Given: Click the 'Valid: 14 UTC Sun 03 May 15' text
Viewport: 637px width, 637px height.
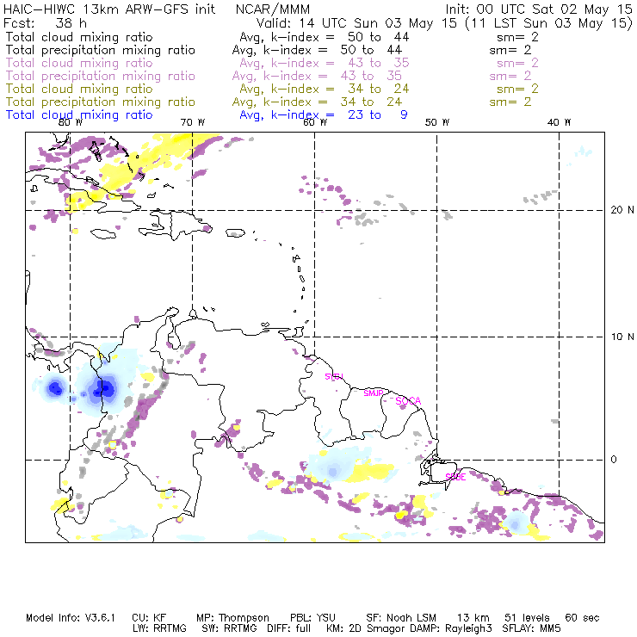Looking at the screenshot, I should click(x=356, y=23).
